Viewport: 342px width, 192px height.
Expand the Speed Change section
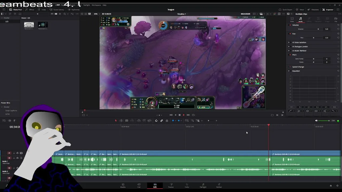pos(298,67)
